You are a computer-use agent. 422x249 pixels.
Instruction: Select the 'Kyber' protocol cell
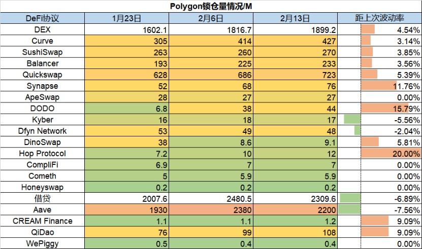[42, 120]
